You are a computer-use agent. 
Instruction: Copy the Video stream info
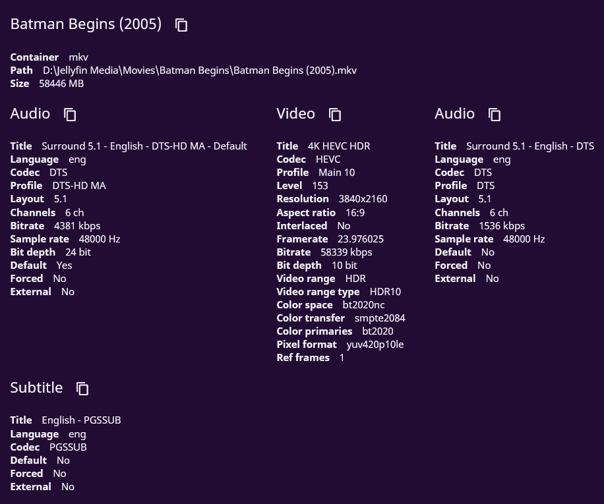point(335,115)
